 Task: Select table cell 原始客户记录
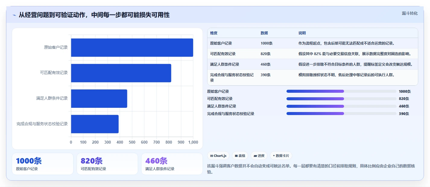coord(221,43)
